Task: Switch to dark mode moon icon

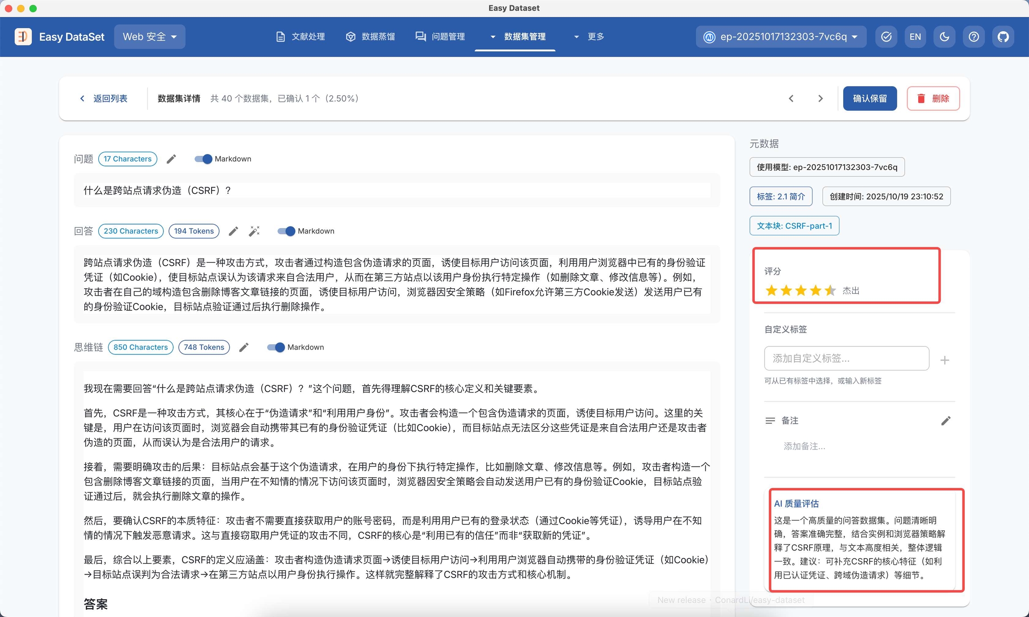Action: [x=944, y=37]
